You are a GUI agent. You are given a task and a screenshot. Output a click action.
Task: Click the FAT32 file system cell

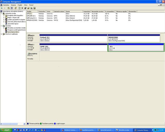coord(56,20)
